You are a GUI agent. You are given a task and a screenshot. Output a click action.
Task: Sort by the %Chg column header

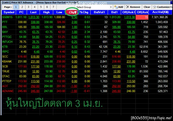[84, 12]
